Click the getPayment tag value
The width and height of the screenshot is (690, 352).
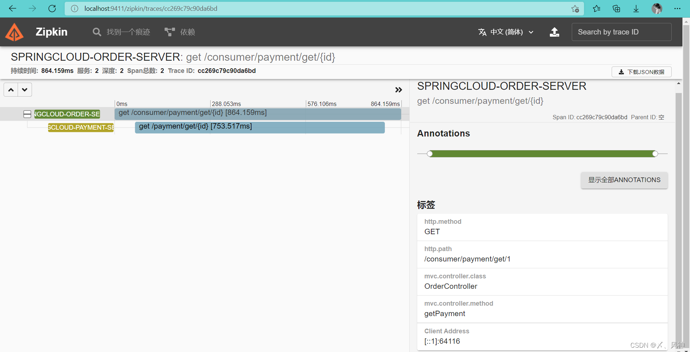point(445,314)
